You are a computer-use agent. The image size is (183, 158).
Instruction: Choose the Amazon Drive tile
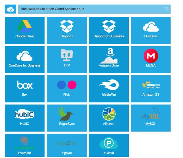109,60
